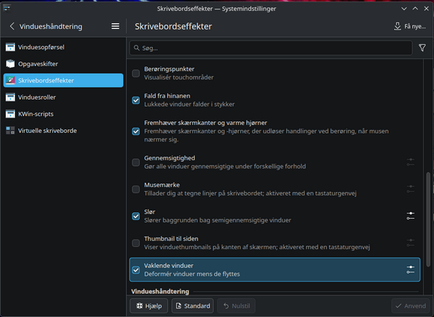Click configure icon for Gennemsigtighed effect
The width and height of the screenshot is (434, 317).
tap(410, 162)
